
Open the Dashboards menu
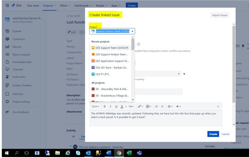pos(83,5)
